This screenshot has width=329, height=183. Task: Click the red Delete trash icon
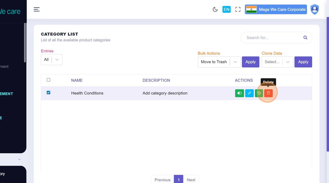point(268,93)
